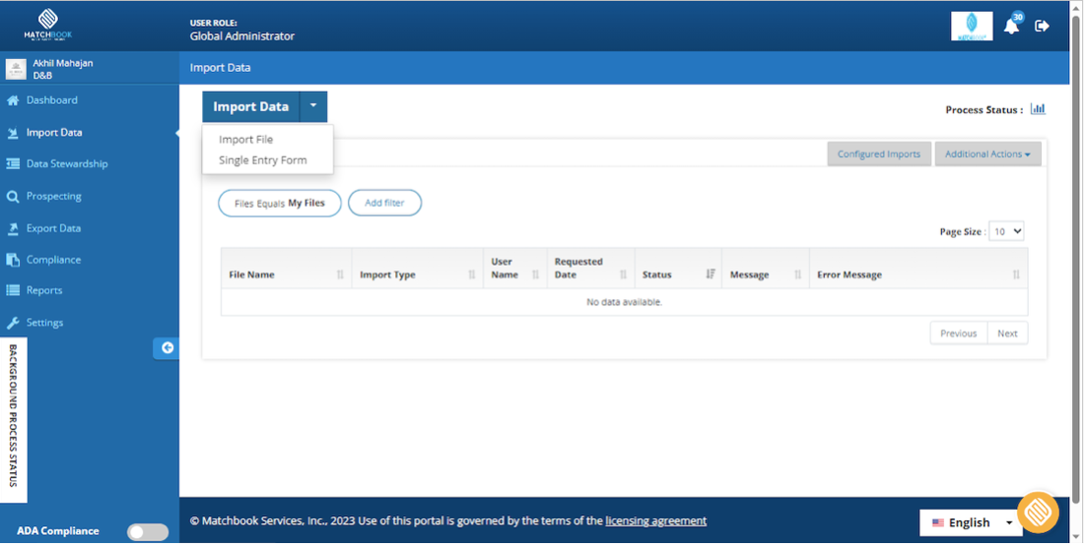
Task: Open the licensing agreement link
Action: [655, 520]
